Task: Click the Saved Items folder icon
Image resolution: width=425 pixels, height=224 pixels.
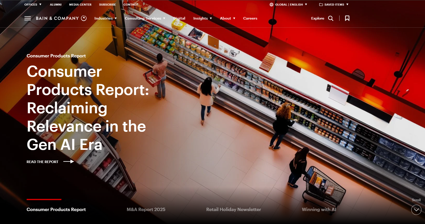Action: [x=321, y=5]
